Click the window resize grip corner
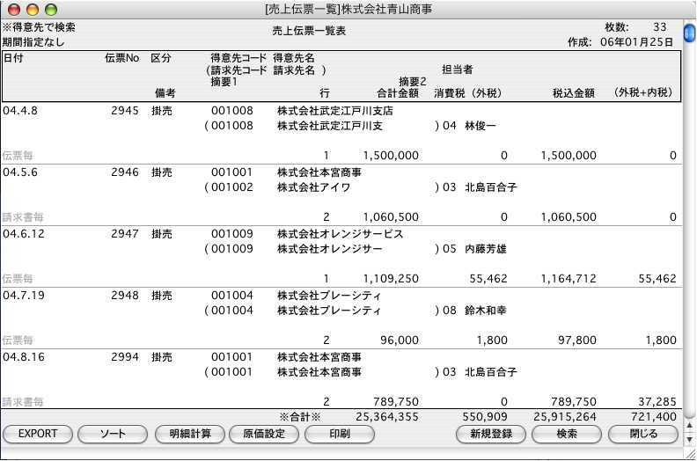The width and height of the screenshot is (697, 461). pos(689,453)
